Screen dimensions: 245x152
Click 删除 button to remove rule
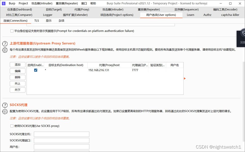(18, 77)
